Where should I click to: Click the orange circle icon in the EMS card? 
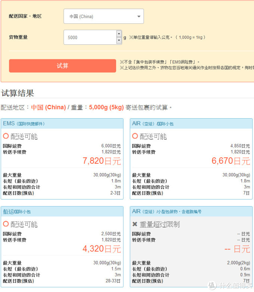pos(6,136)
